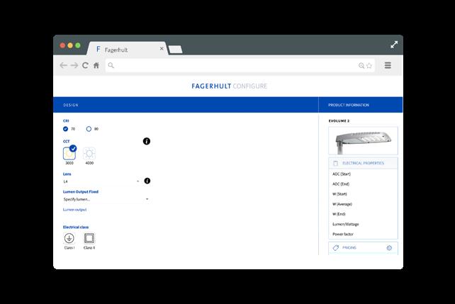Select CRI 80 radio button
The image size is (455, 304).
tap(89, 129)
